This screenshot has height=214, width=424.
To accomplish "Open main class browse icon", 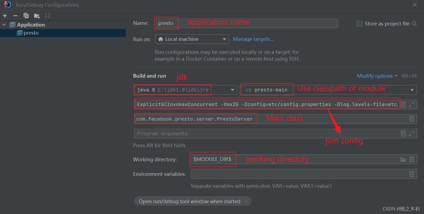I will pyautogui.click(x=412, y=119).
